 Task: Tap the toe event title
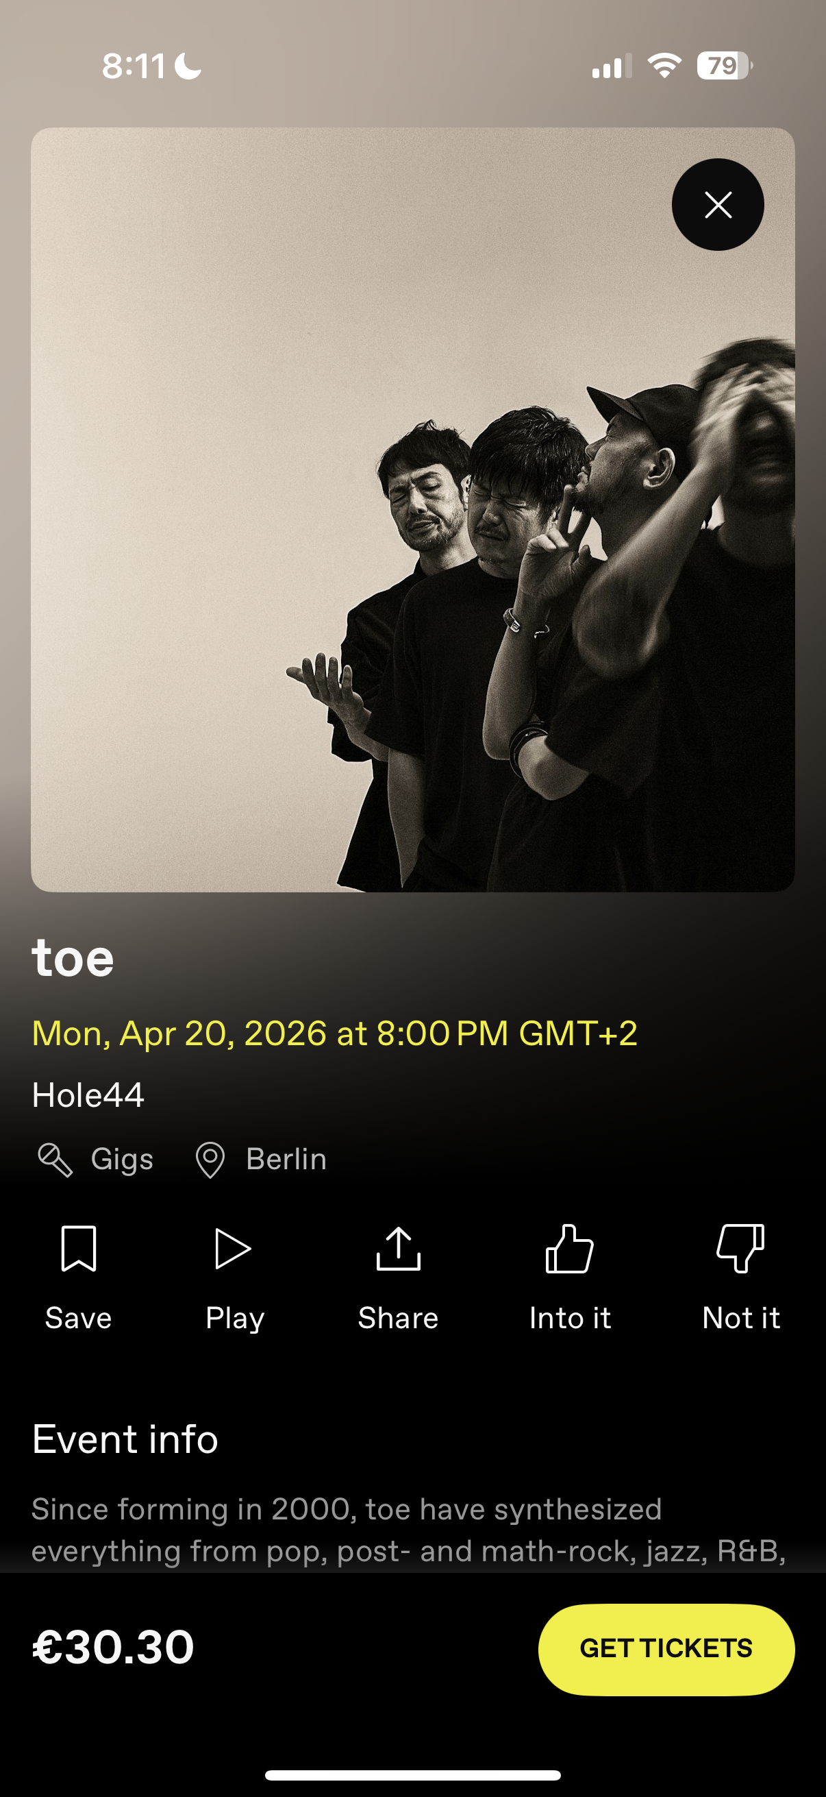73,958
